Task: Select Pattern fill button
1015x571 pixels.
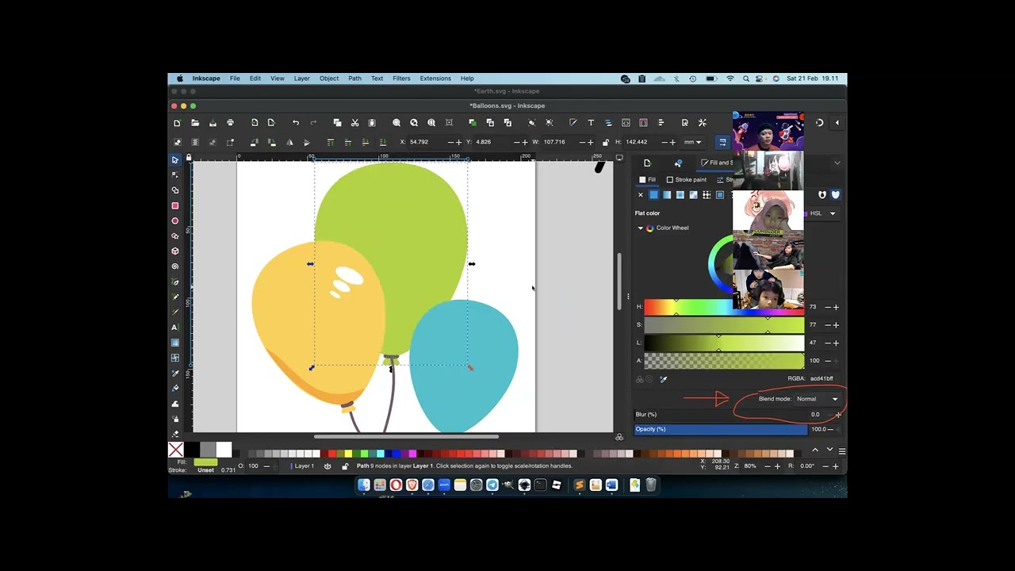Action: (707, 195)
